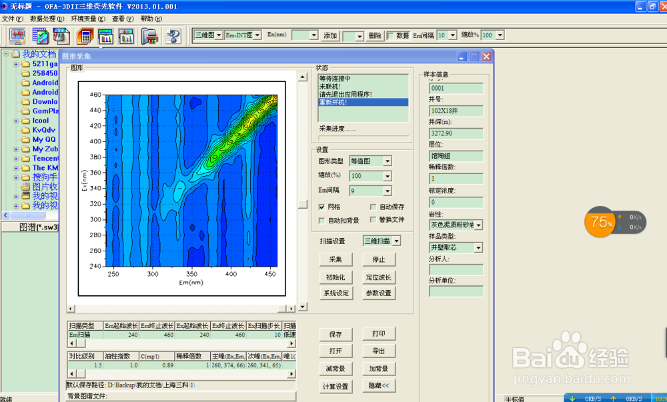Viewport: 667px width, 402px height.
Task: Open the Em间隔 interval dropdown
Action: [386, 191]
